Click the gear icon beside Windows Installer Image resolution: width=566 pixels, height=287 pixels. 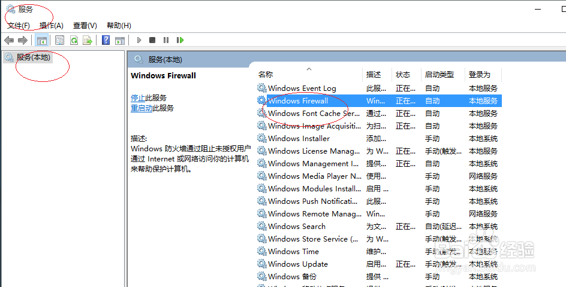click(261, 138)
